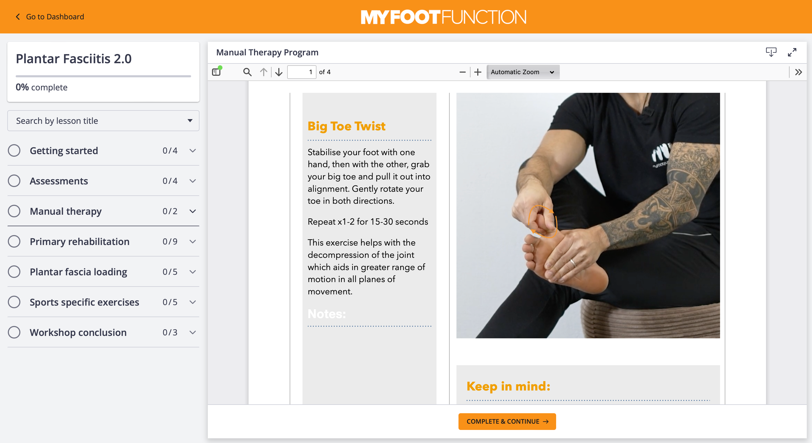Open Search by lesson title dropdown

point(103,121)
